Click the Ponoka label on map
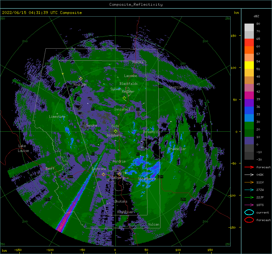Viewport: 272px width, 254px height. pyautogui.click(x=138, y=62)
